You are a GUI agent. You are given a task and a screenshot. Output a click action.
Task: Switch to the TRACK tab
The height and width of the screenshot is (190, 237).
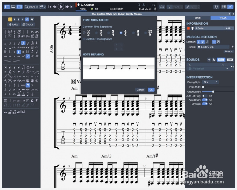pyautogui.click(x=223, y=18)
